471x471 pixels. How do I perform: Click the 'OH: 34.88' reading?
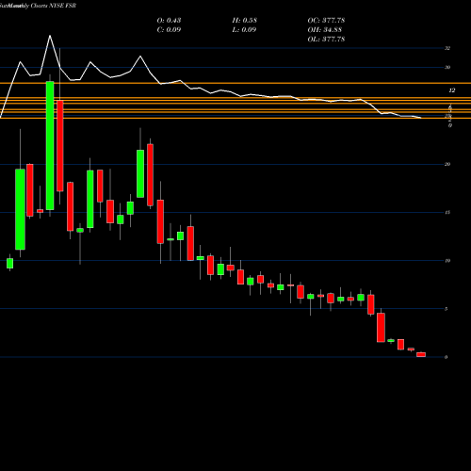pyautogui.click(x=325, y=30)
